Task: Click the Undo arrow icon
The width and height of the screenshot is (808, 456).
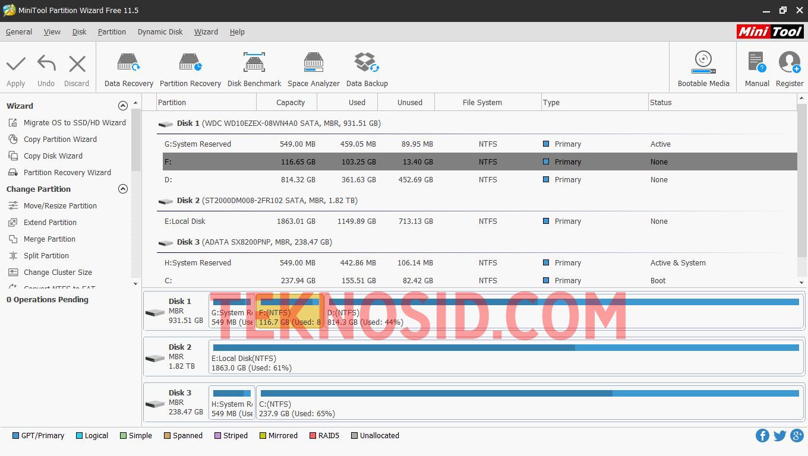Action: [x=46, y=64]
